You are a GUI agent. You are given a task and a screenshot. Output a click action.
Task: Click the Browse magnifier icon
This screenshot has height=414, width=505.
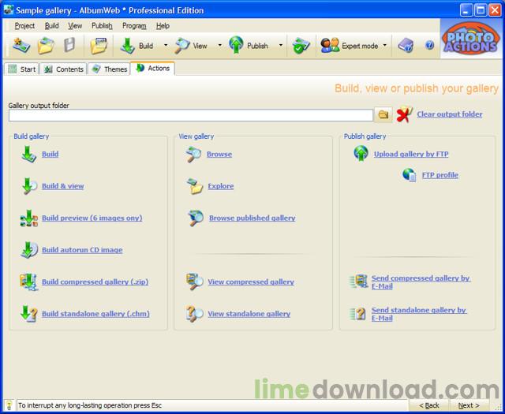click(193, 154)
